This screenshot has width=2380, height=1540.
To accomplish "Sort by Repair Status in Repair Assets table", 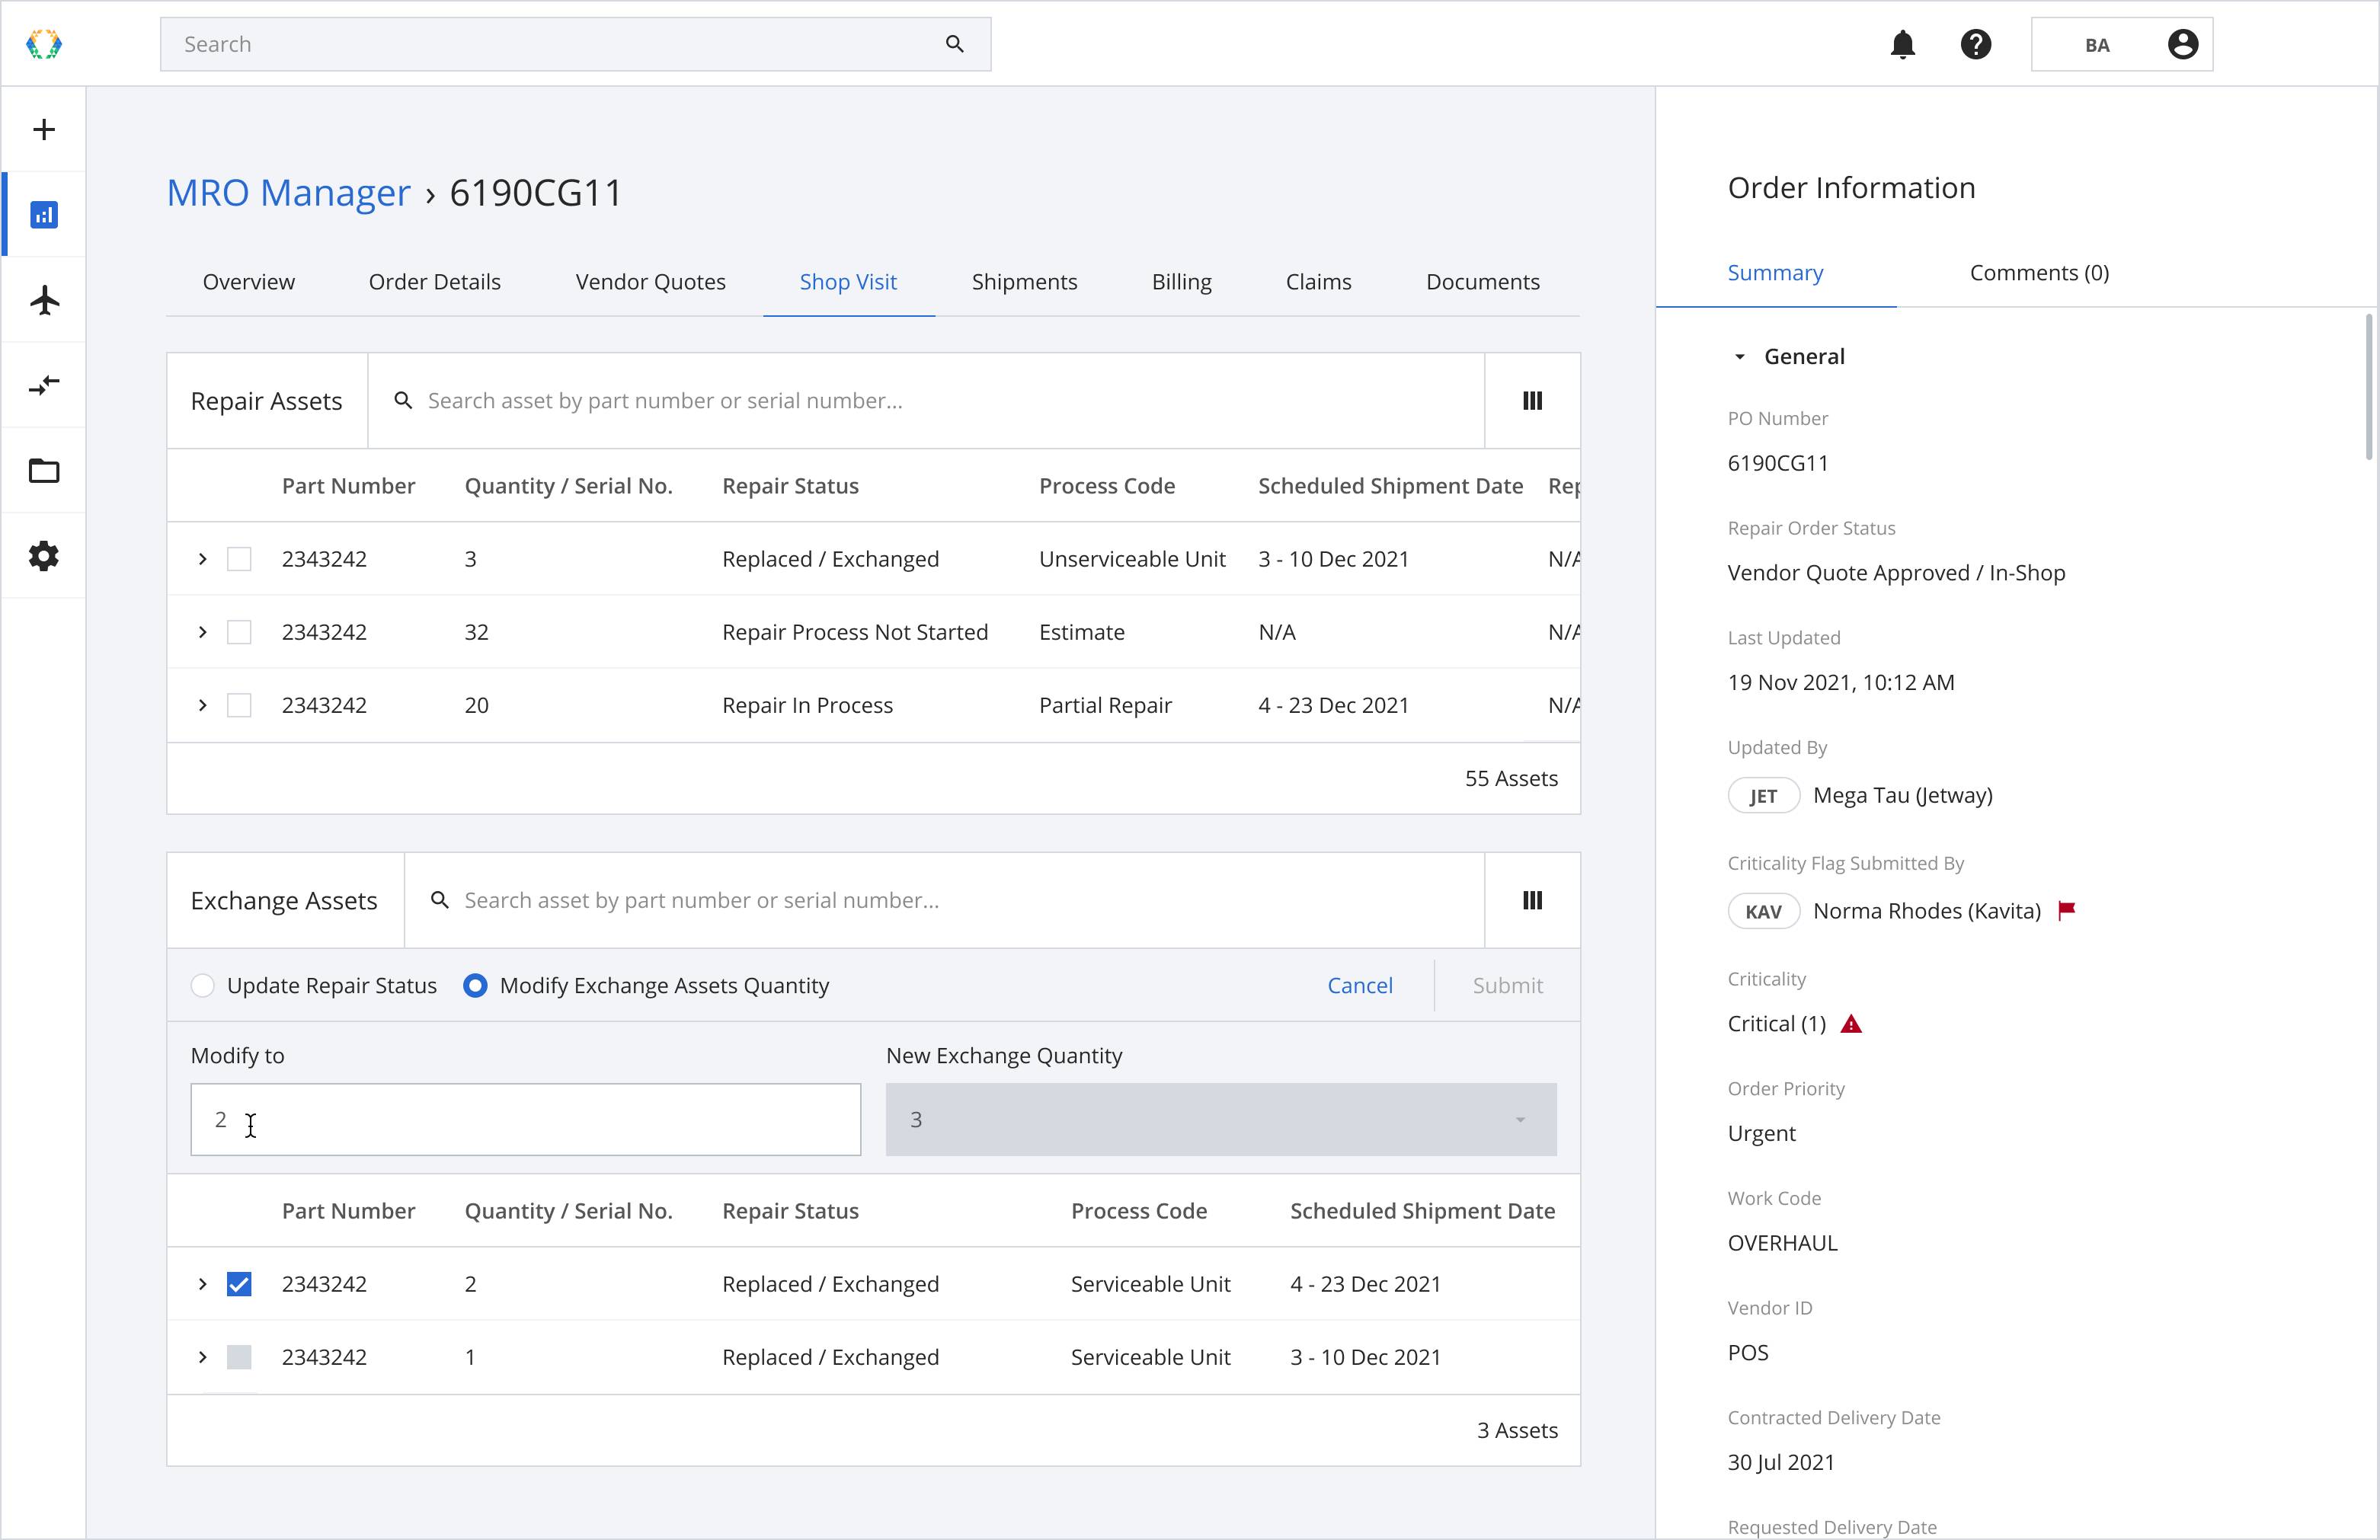I will 790,486.
